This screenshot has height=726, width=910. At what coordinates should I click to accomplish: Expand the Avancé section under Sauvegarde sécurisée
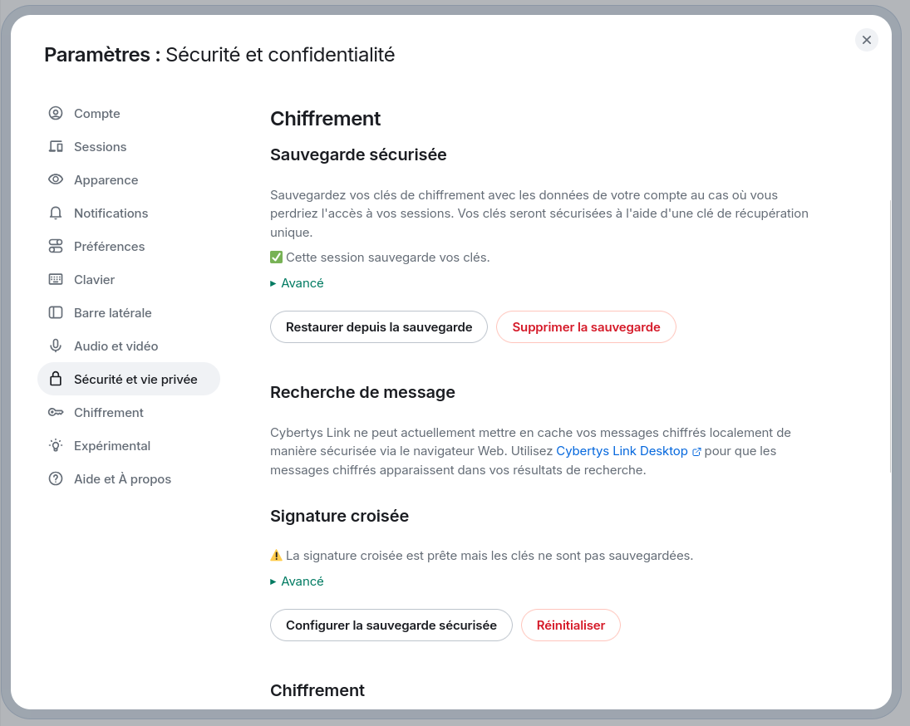pyautogui.click(x=297, y=282)
